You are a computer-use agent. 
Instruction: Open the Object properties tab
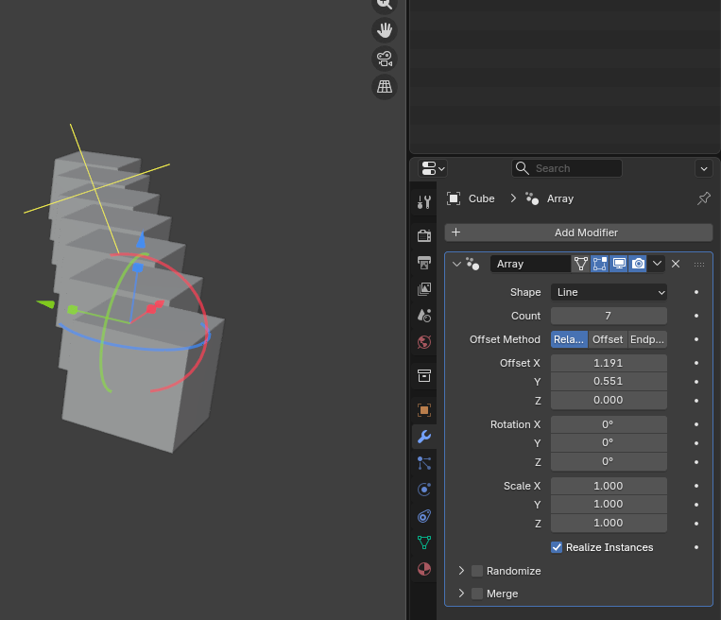click(x=424, y=410)
